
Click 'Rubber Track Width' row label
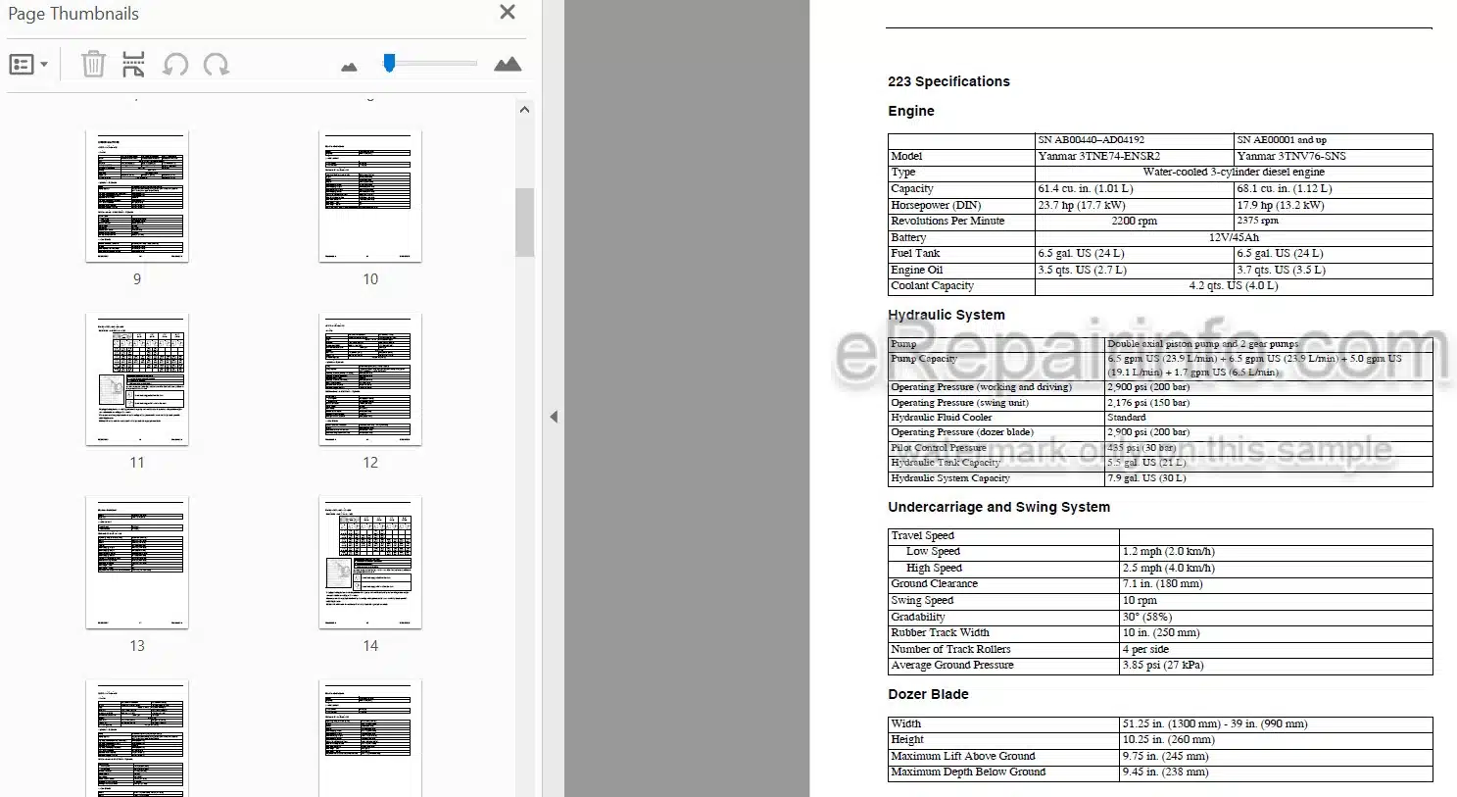click(x=940, y=632)
